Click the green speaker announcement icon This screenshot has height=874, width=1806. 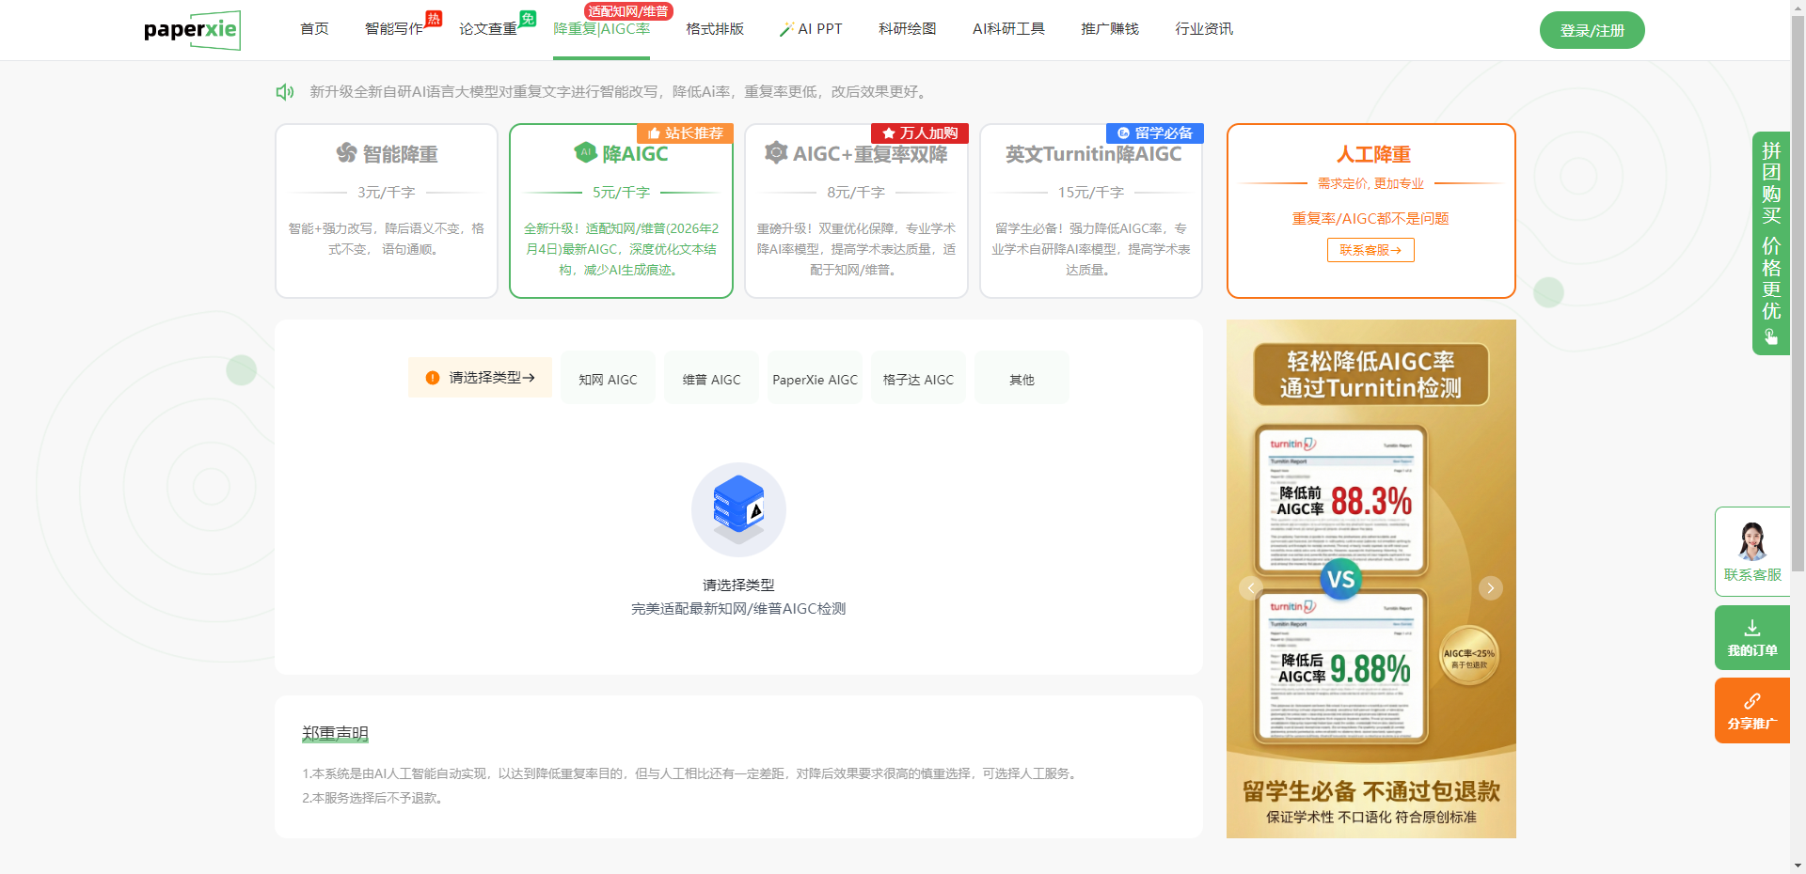(x=285, y=91)
